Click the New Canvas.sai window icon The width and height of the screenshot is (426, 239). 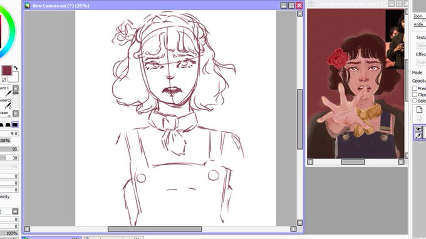pyautogui.click(x=27, y=6)
